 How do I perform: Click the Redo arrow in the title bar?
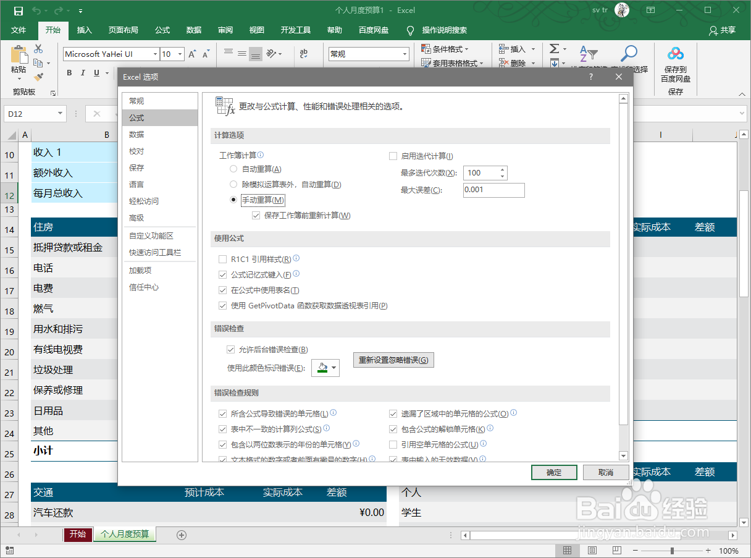tap(59, 11)
